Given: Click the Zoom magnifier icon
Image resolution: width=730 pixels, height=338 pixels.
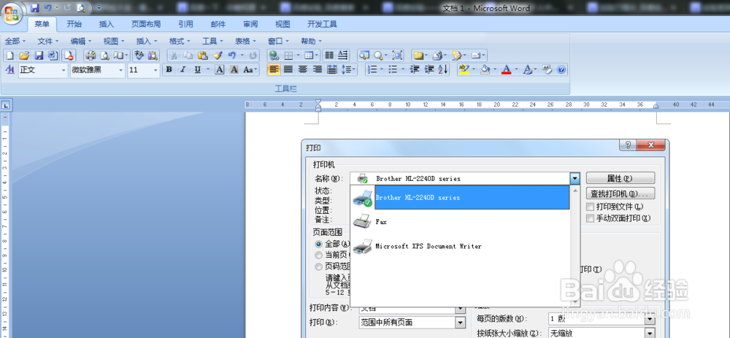Looking at the screenshot, I should [x=378, y=56].
